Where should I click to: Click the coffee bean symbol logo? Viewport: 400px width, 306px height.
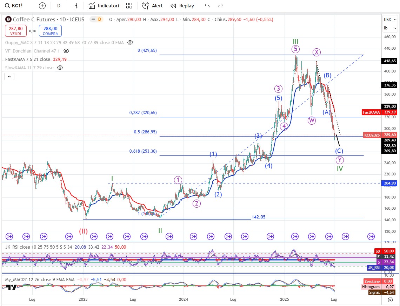click(x=8, y=20)
